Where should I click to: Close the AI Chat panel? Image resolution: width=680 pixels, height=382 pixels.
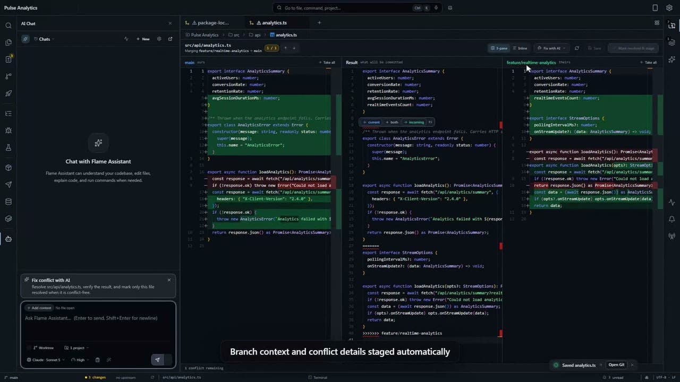click(170, 23)
